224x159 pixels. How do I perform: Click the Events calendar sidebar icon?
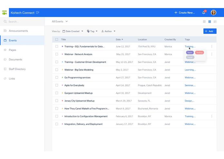[x=5, y=40]
